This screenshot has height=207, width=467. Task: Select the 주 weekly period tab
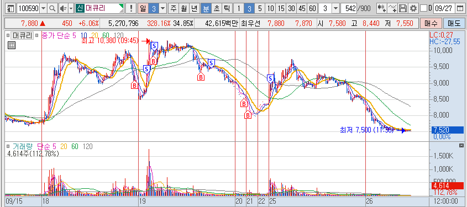tap(173, 9)
